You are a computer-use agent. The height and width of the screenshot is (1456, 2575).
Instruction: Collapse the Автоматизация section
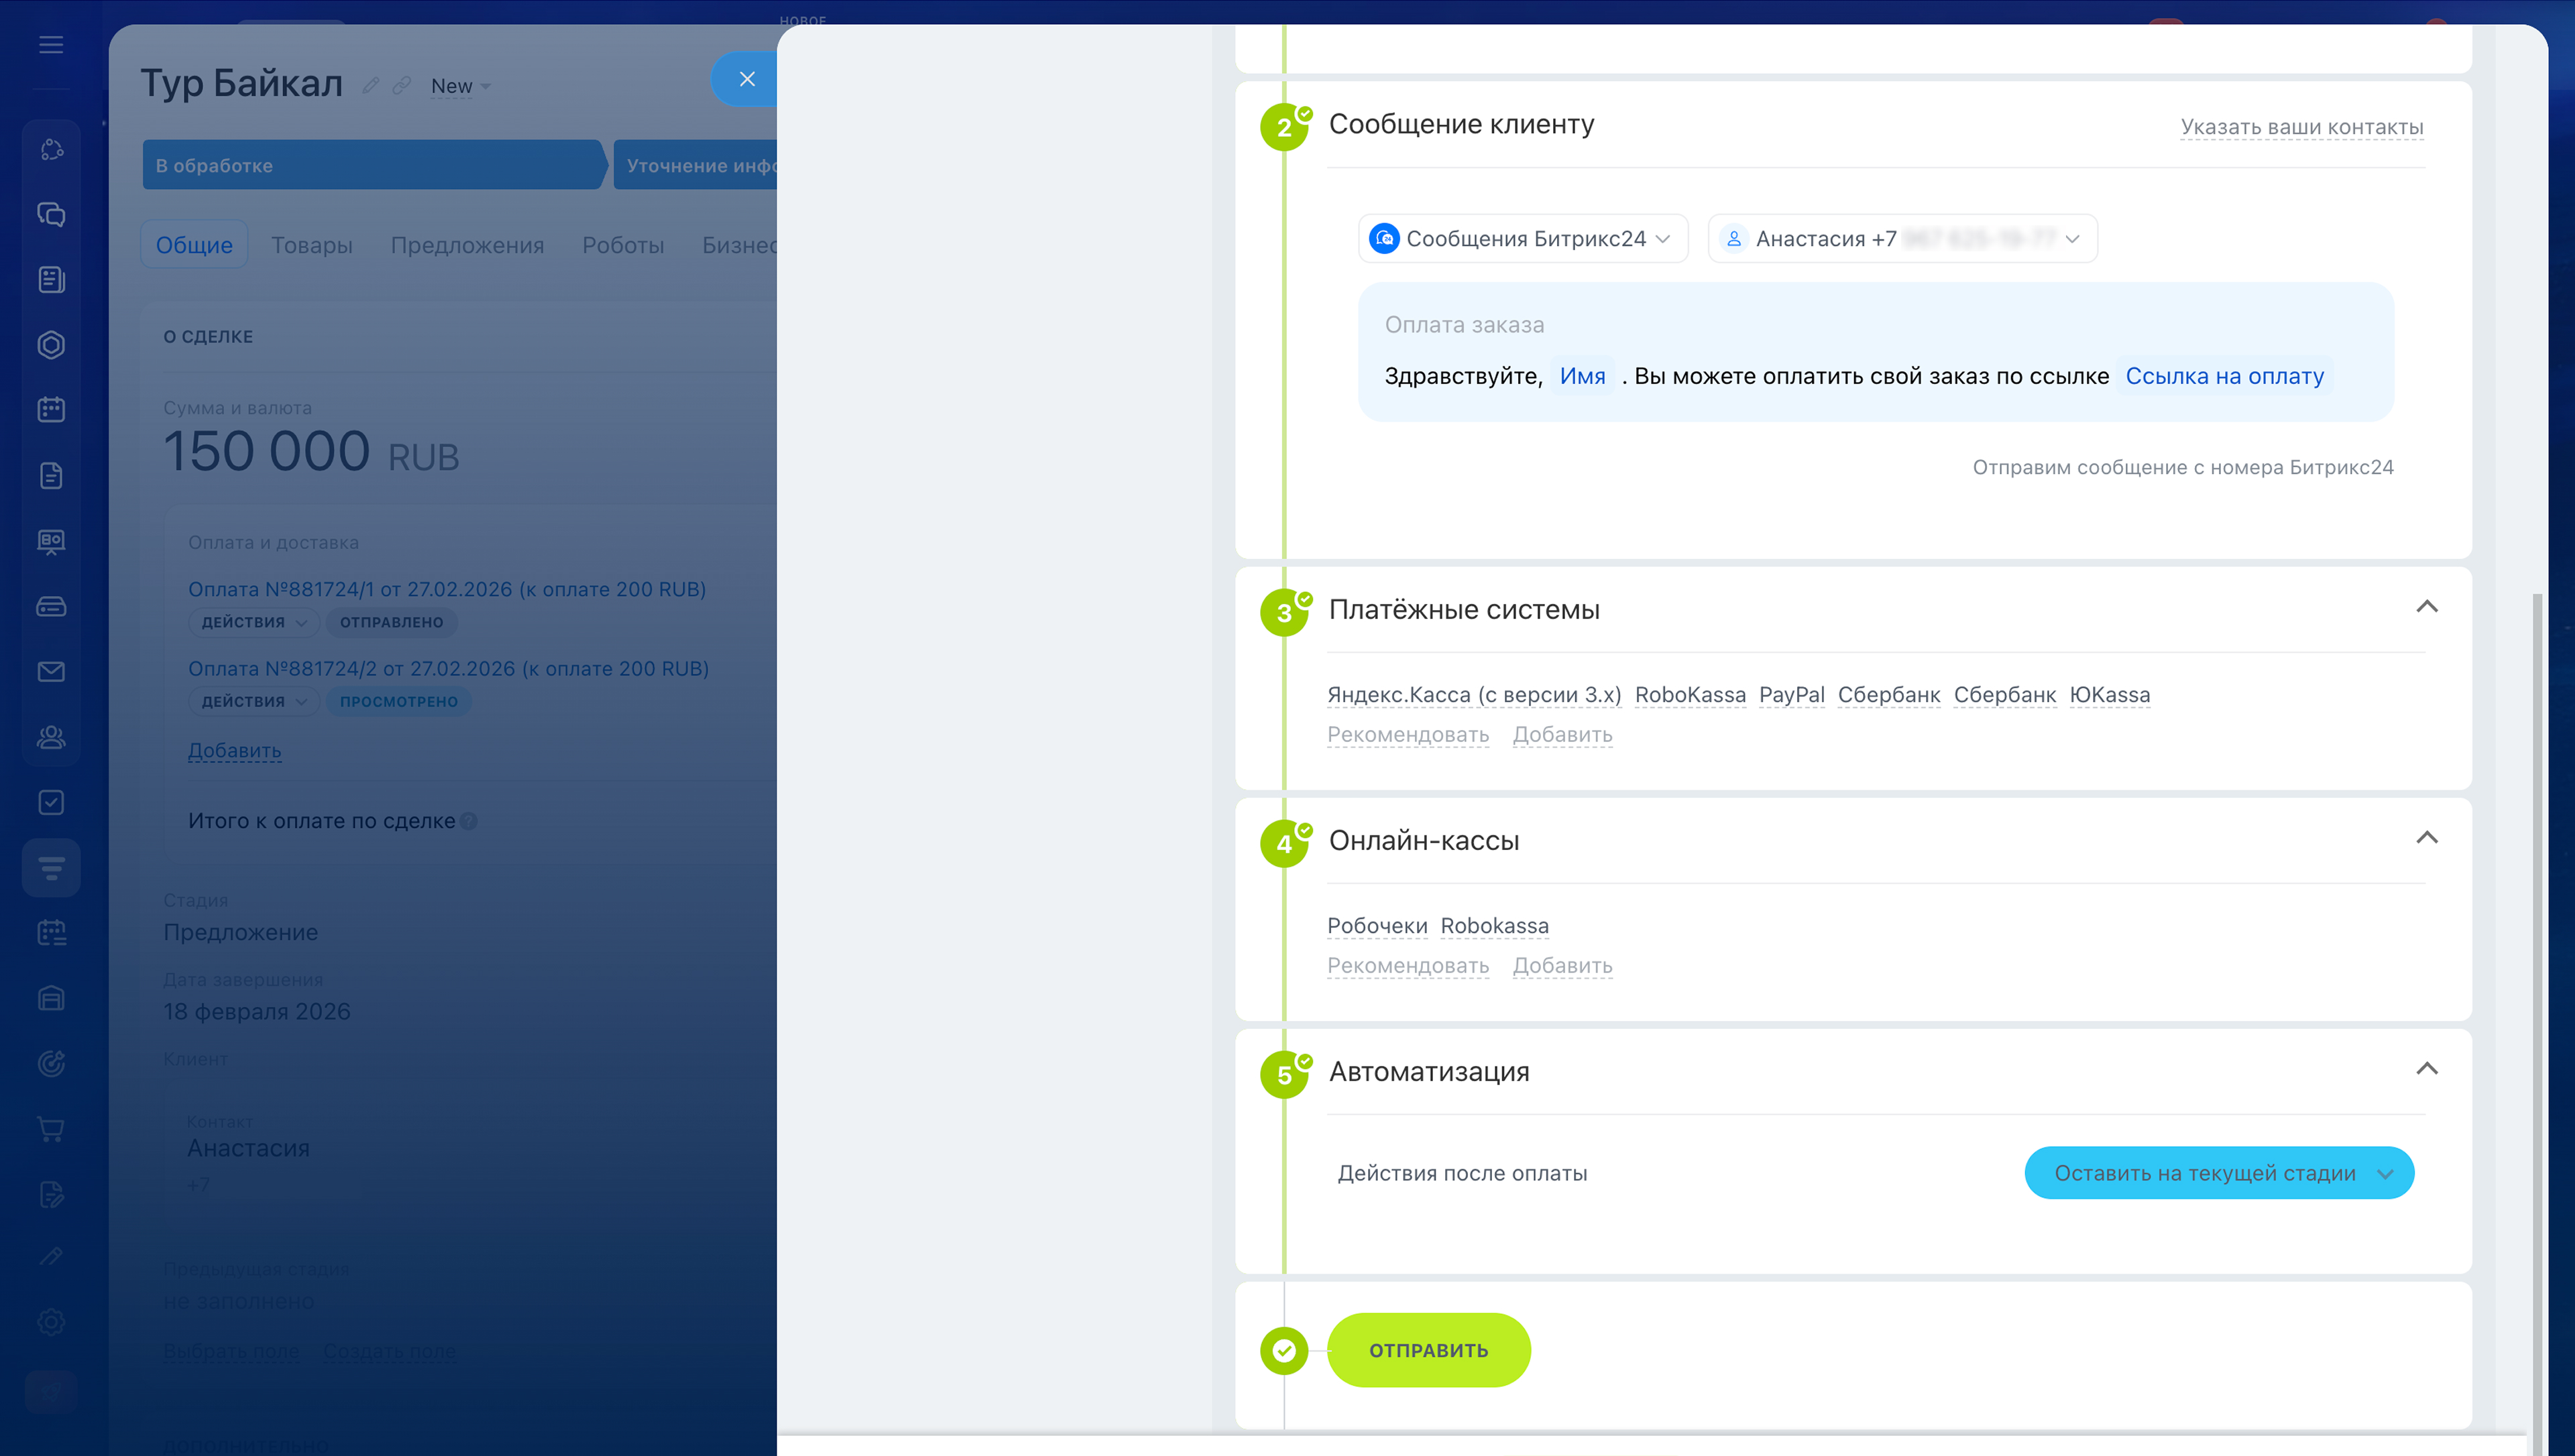pyautogui.click(x=2426, y=1069)
